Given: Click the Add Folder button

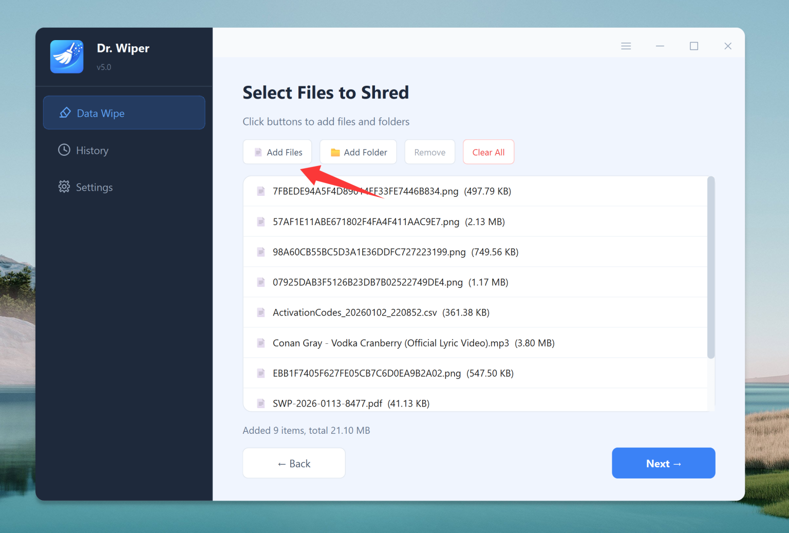Looking at the screenshot, I should 358,152.
